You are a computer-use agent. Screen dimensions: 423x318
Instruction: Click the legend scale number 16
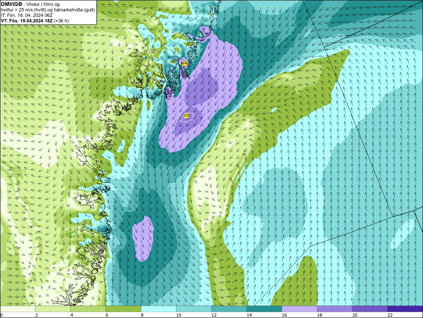[x=284, y=315]
